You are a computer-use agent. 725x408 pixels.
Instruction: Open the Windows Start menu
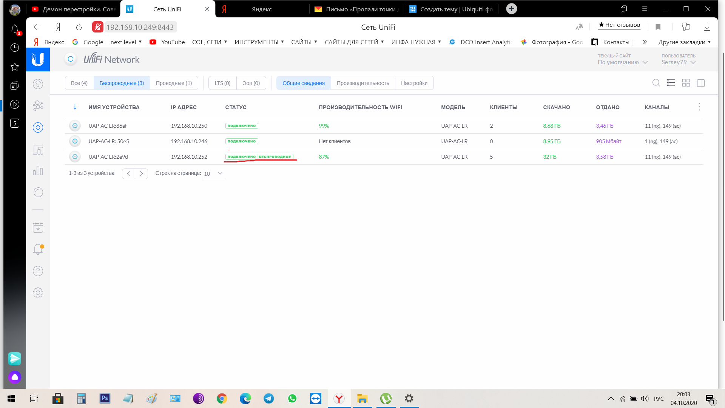coord(11,399)
